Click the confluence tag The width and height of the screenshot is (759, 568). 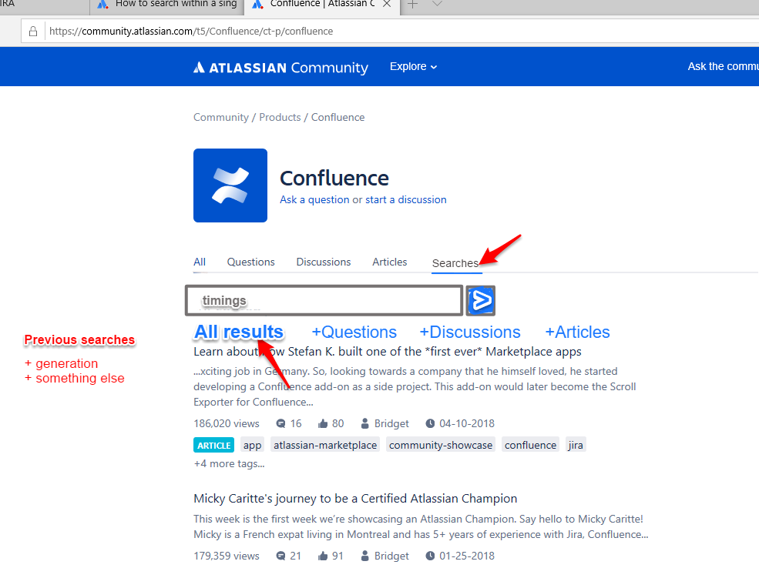point(530,445)
